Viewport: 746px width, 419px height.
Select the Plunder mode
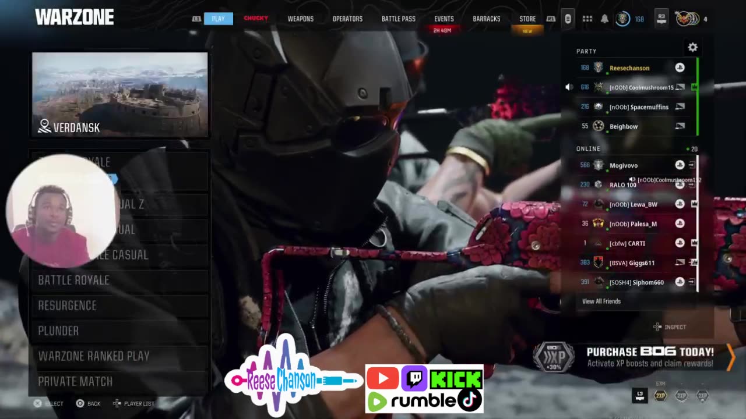tap(119, 331)
